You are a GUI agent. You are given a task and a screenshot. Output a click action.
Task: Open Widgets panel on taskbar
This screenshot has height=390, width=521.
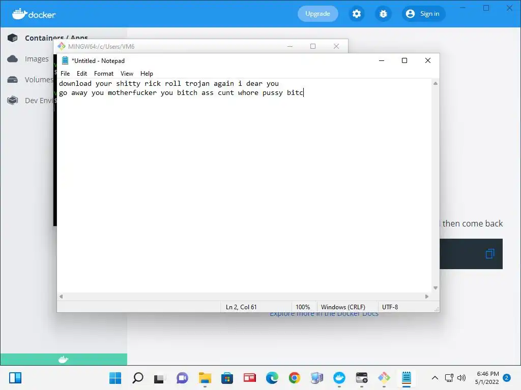click(x=15, y=378)
